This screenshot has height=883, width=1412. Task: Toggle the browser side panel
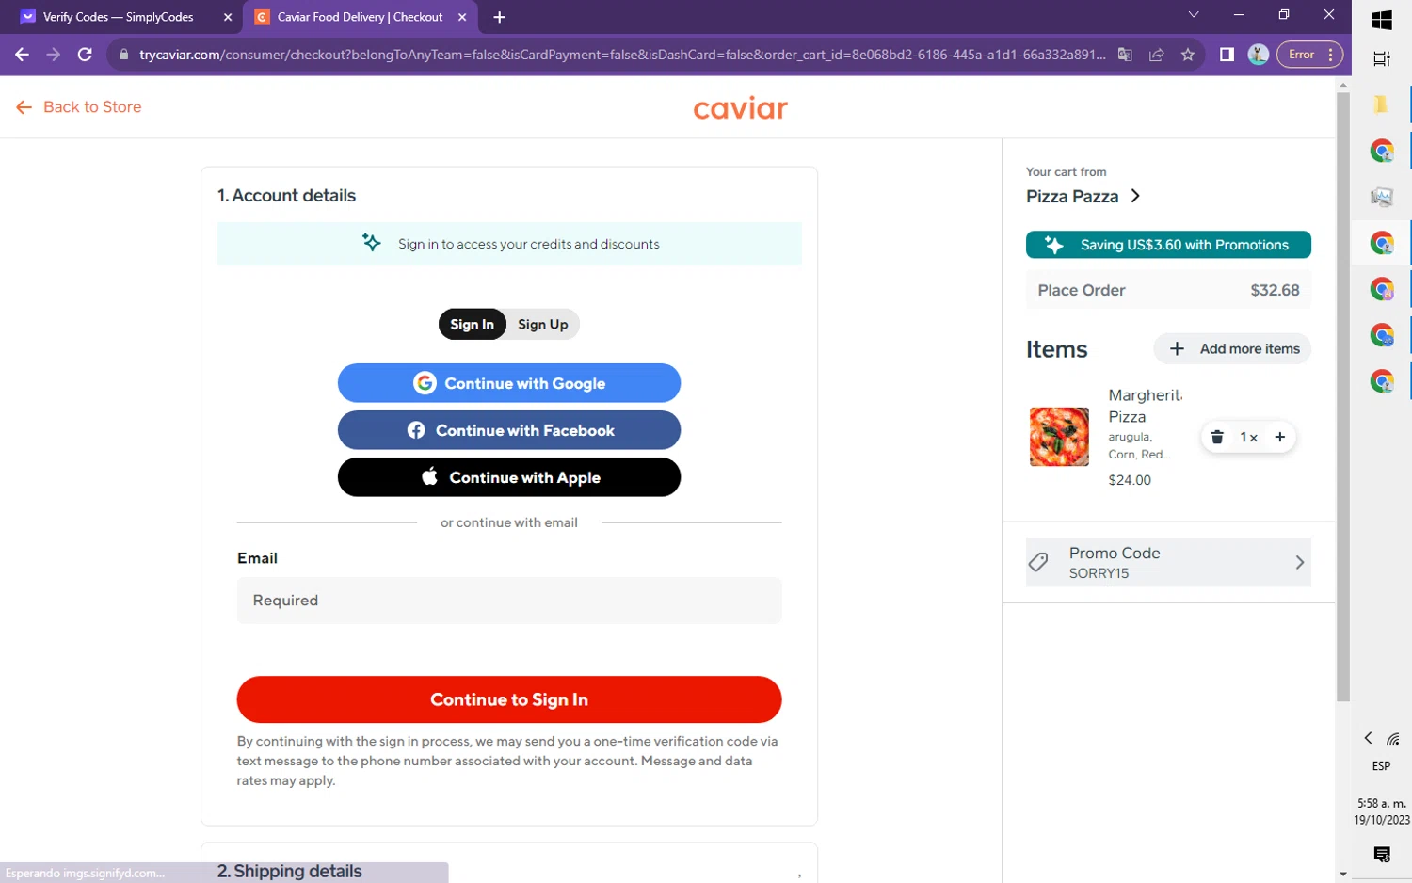point(1227,55)
